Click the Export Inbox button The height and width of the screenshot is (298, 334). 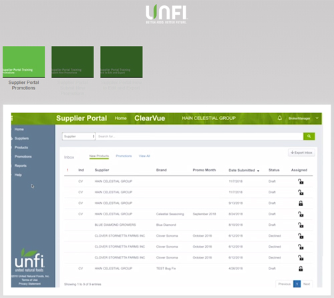301,153
